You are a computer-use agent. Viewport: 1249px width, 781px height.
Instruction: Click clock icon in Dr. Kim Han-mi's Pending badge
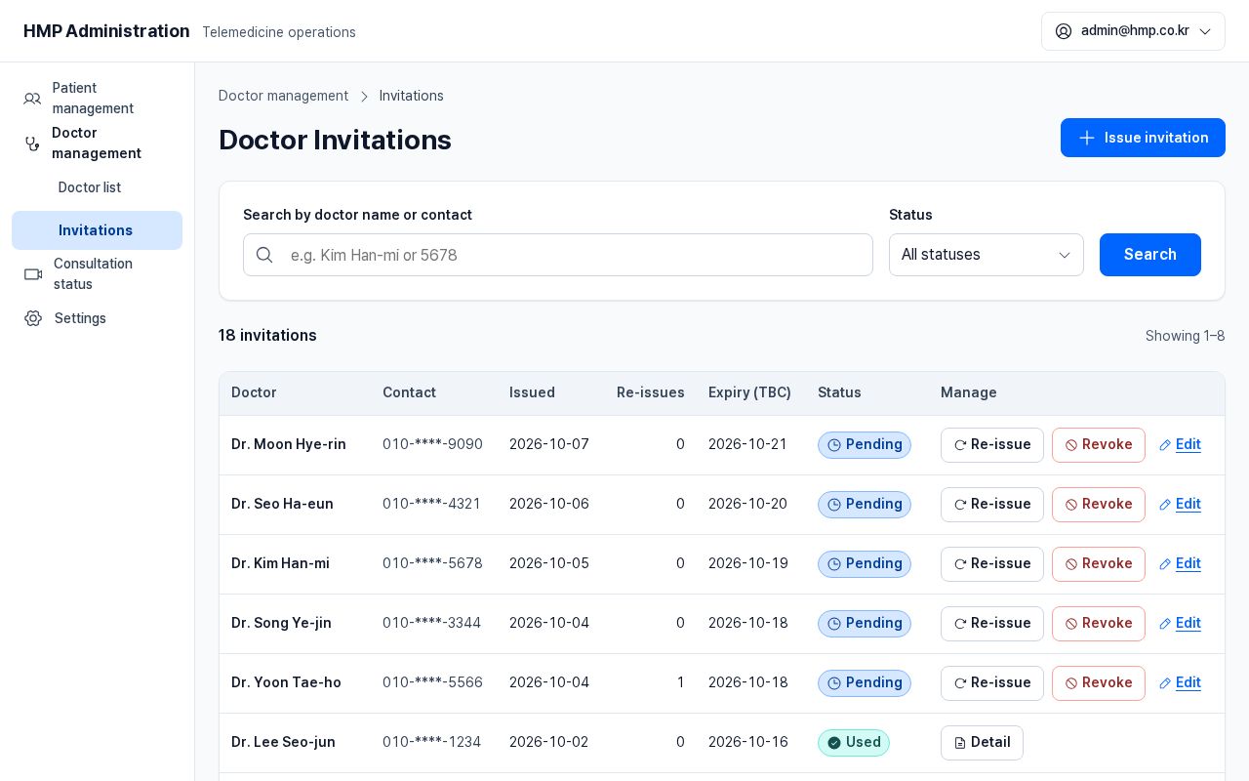click(x=834, y=564)
